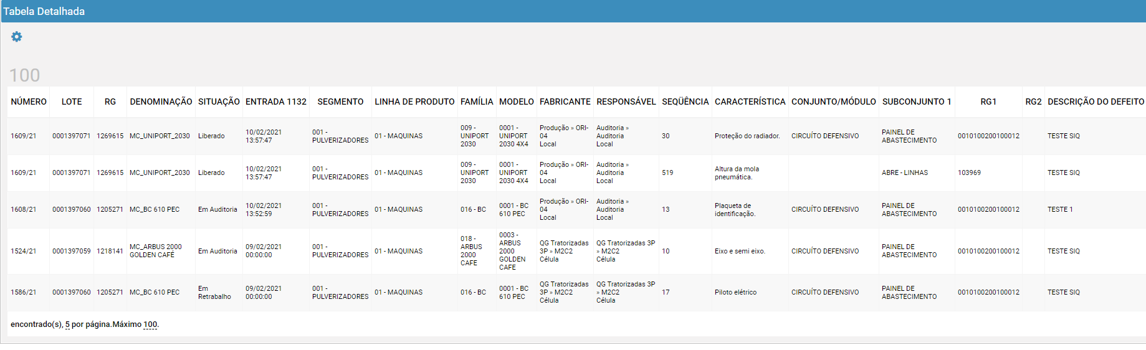Viewport: 1146px width, 350px height.
Task: Click entry date '10/02/2021 13:52:59'
Action: [x=264, y=210]
